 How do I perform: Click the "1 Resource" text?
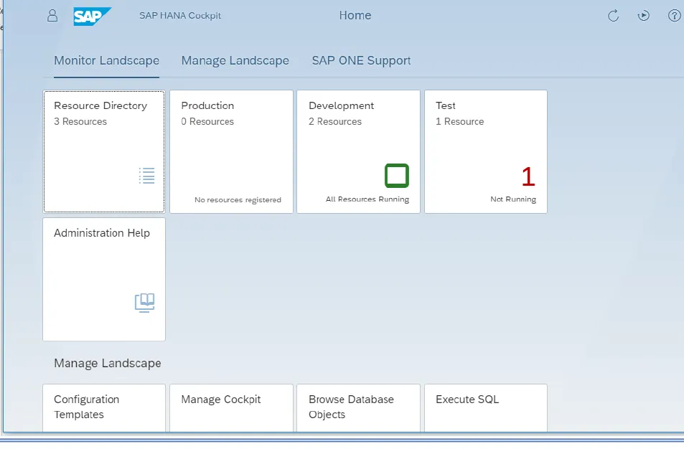tap(460, 122)
